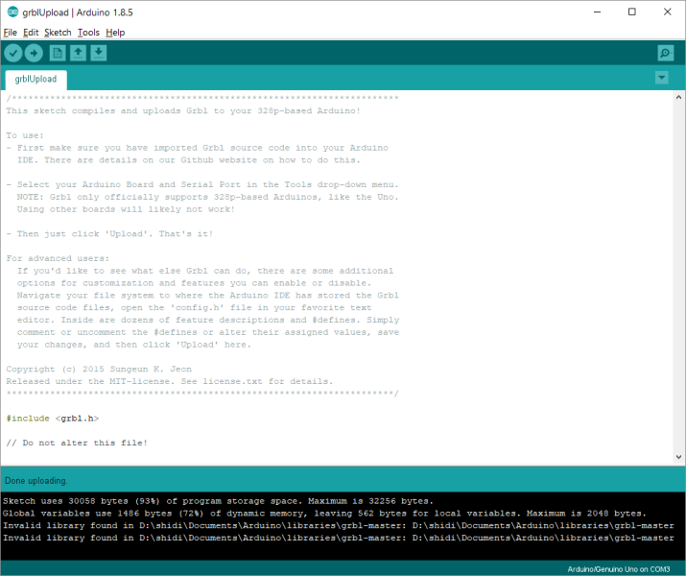Click 'Arduino/Genuino Uno on COM3' status text
This screenshot has width=686, height=576.
coord(619,569)
